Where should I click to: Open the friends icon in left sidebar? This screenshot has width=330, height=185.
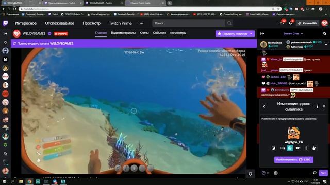(x=5, y=154)
